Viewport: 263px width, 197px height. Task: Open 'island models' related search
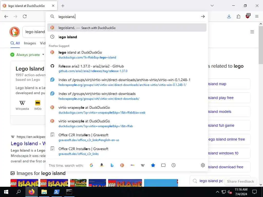pos(229,112)
